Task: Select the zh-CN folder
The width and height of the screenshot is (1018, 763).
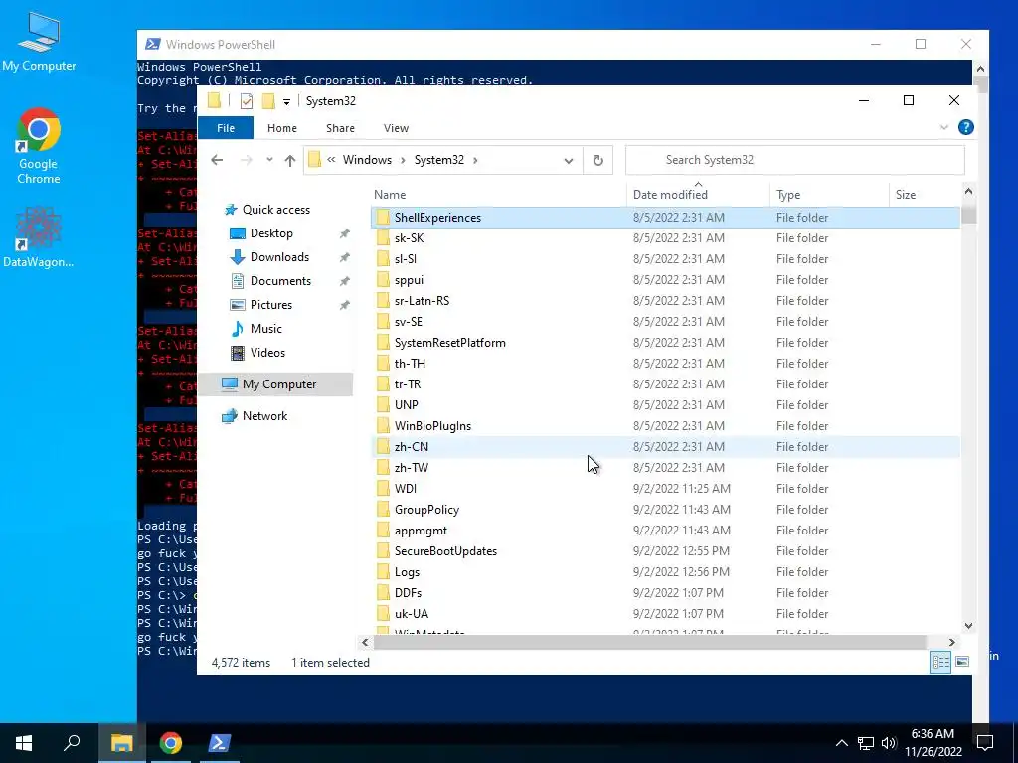Action: click(665, 447)
